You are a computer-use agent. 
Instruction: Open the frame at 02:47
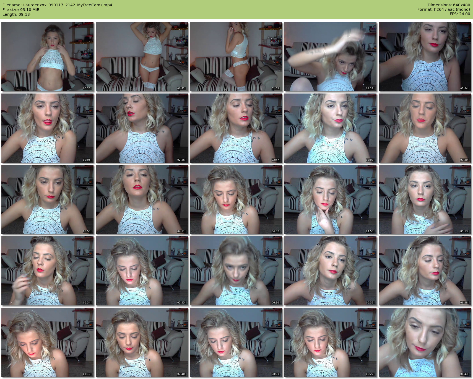pos(236,128)
